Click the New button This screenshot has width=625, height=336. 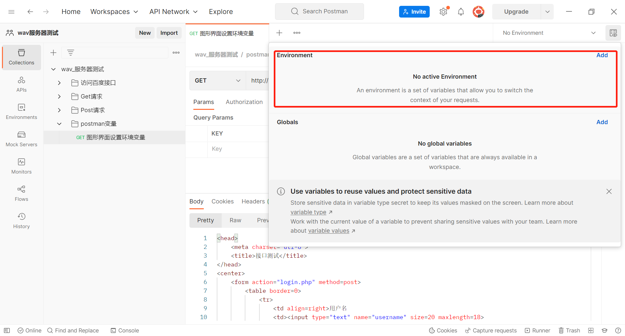[x=145, y=33]
